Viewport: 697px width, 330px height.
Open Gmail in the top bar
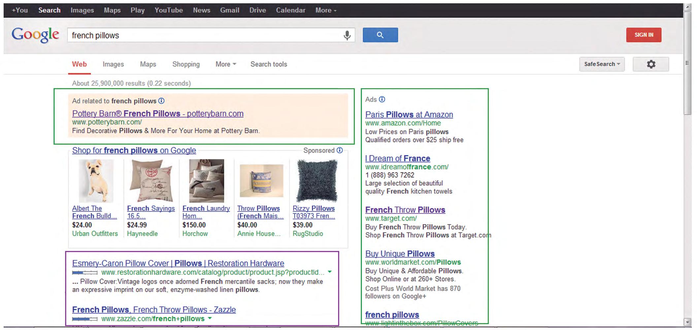pos(230,10)
